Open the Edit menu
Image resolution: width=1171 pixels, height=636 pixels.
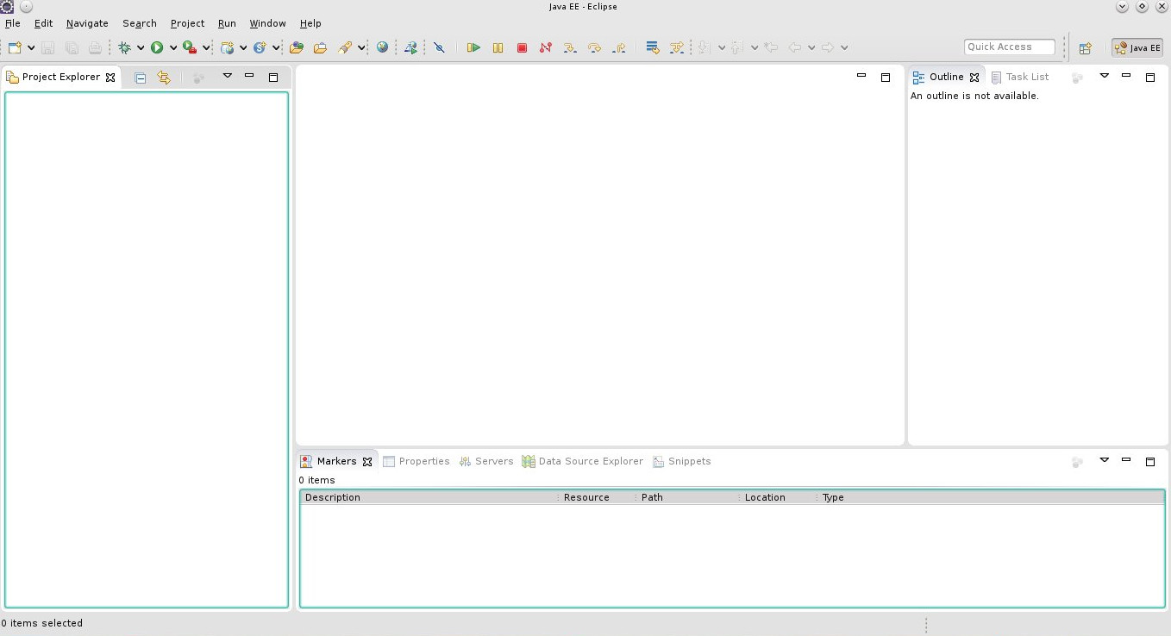pos(43,23)
